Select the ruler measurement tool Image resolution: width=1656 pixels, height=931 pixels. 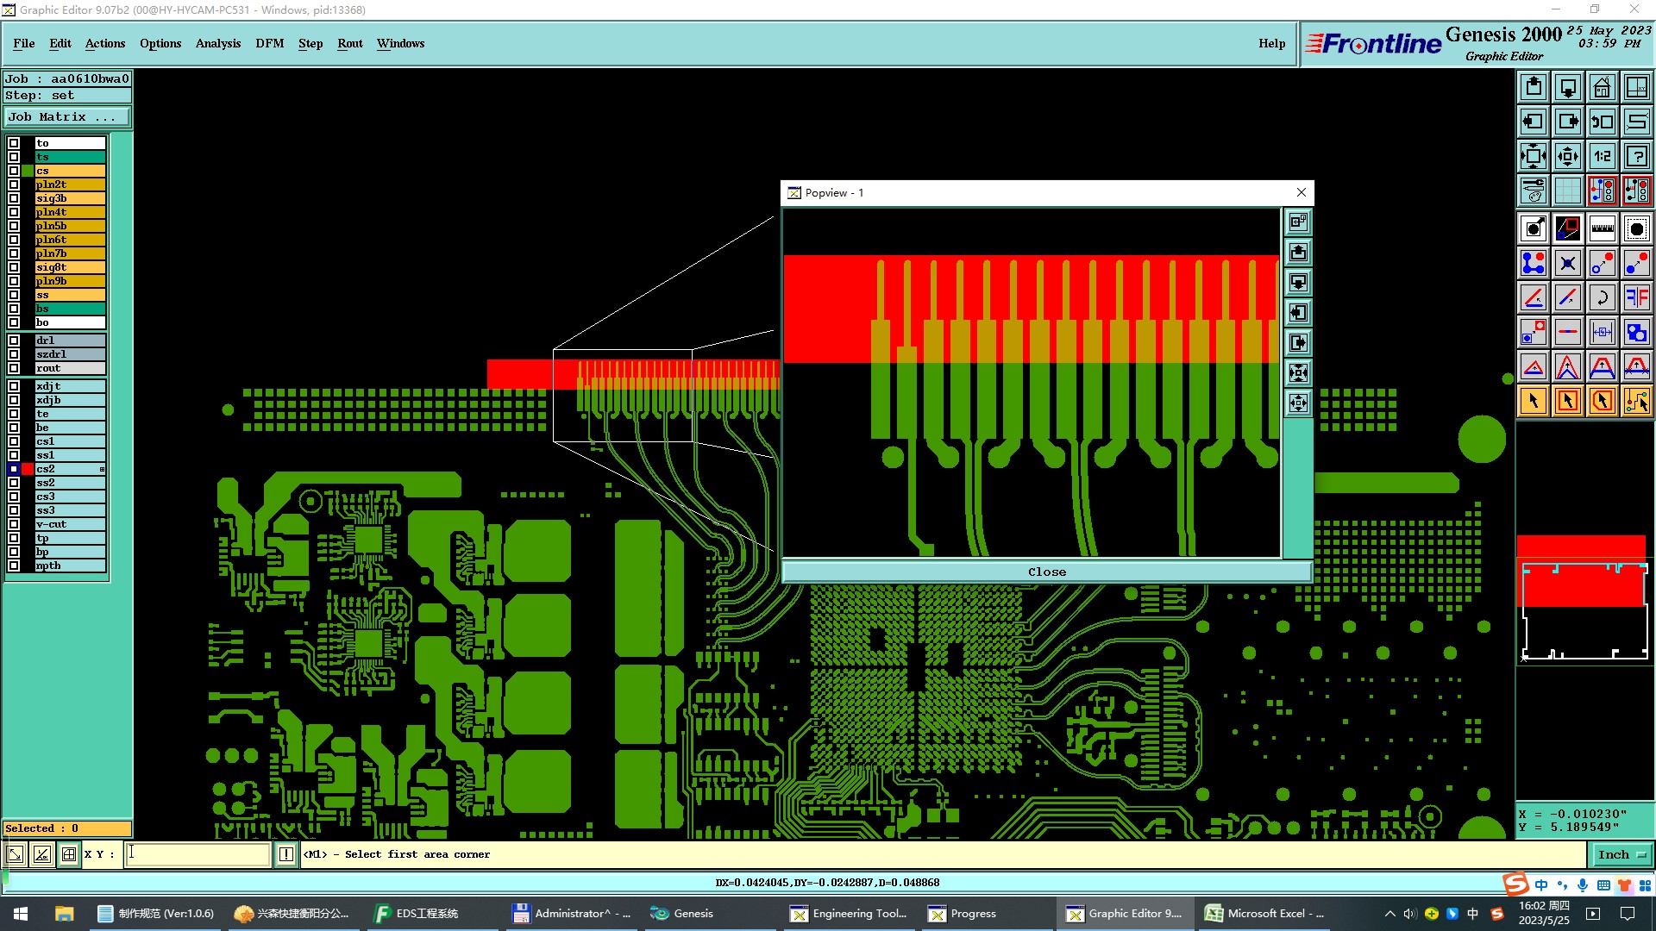point(1602,228)
